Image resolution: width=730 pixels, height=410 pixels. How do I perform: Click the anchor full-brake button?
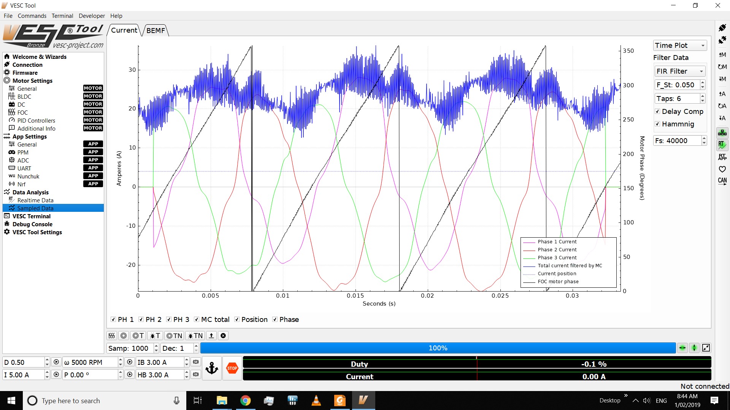point(212,368)
